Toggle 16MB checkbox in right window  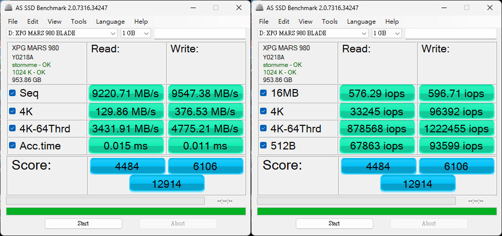[x=264, y=93]
